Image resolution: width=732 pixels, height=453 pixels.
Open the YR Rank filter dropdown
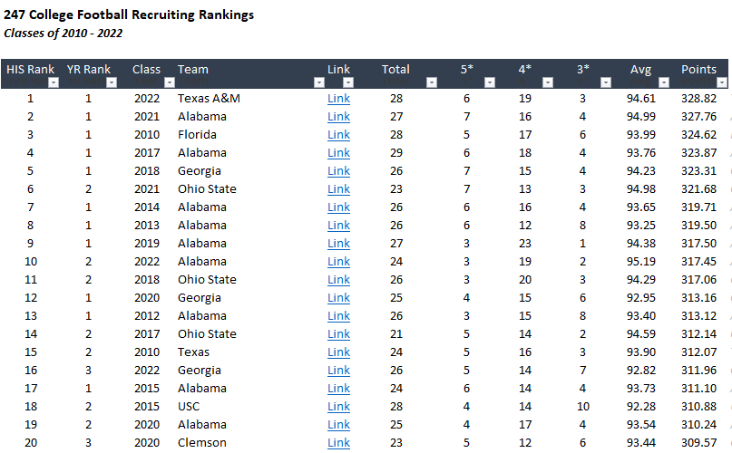point(111,82)
